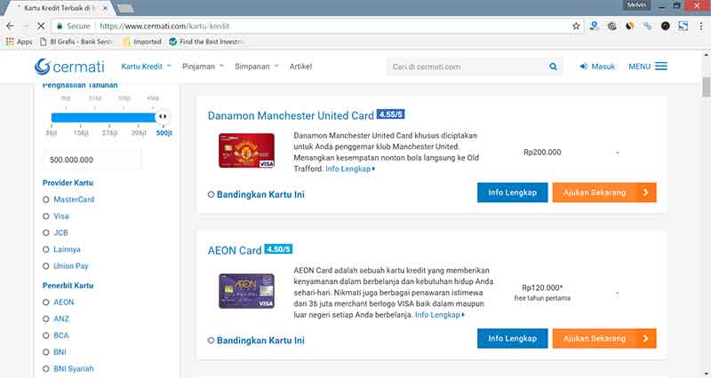Click the Masuk login link
The image size is (711, 378).
[603, 67]
